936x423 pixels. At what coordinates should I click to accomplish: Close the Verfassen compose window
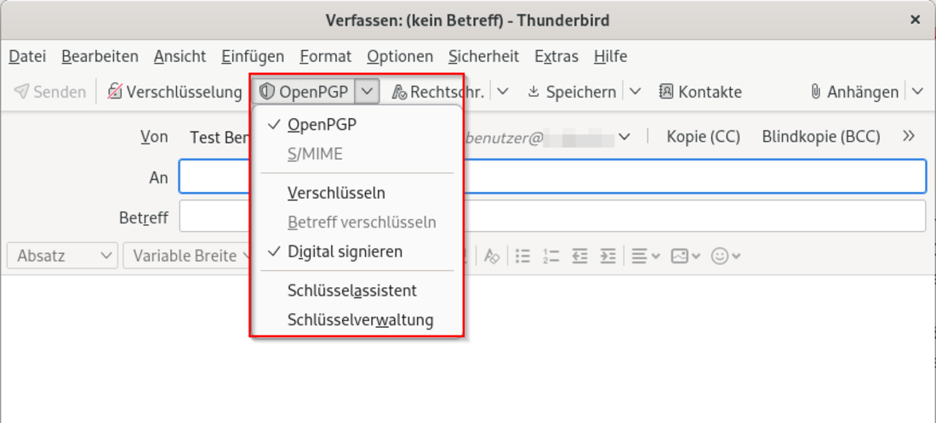[x=915, y=20]
